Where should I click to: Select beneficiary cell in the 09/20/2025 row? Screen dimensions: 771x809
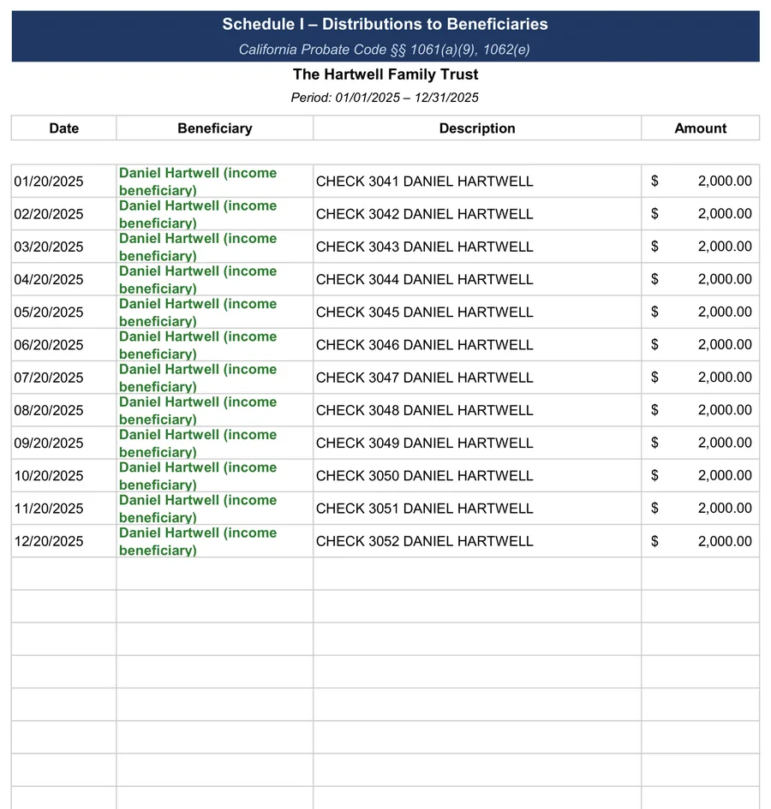pyautogui.click(x=215, y=443)
